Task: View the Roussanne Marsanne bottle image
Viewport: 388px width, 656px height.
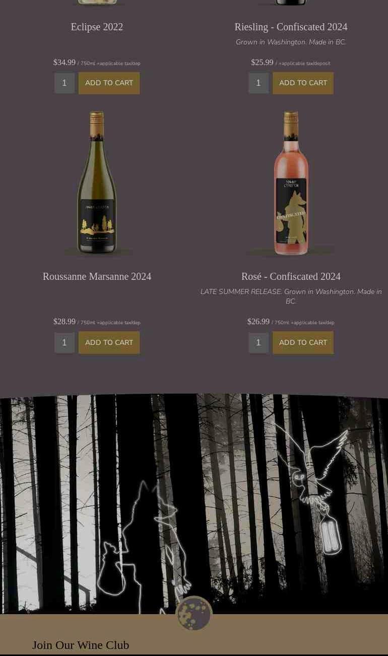Action: 97,183
